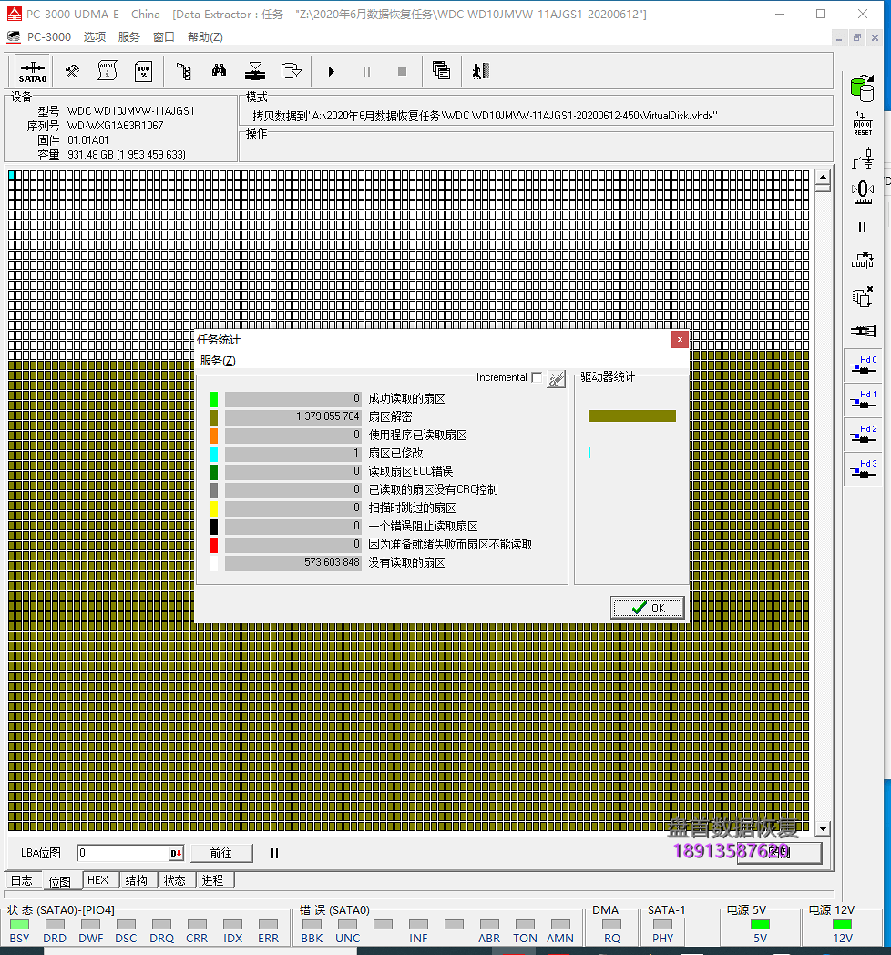Open the 服务 menu in statistics dialog
The height and width of the screenshot is (955, 891).
[217, 361]
